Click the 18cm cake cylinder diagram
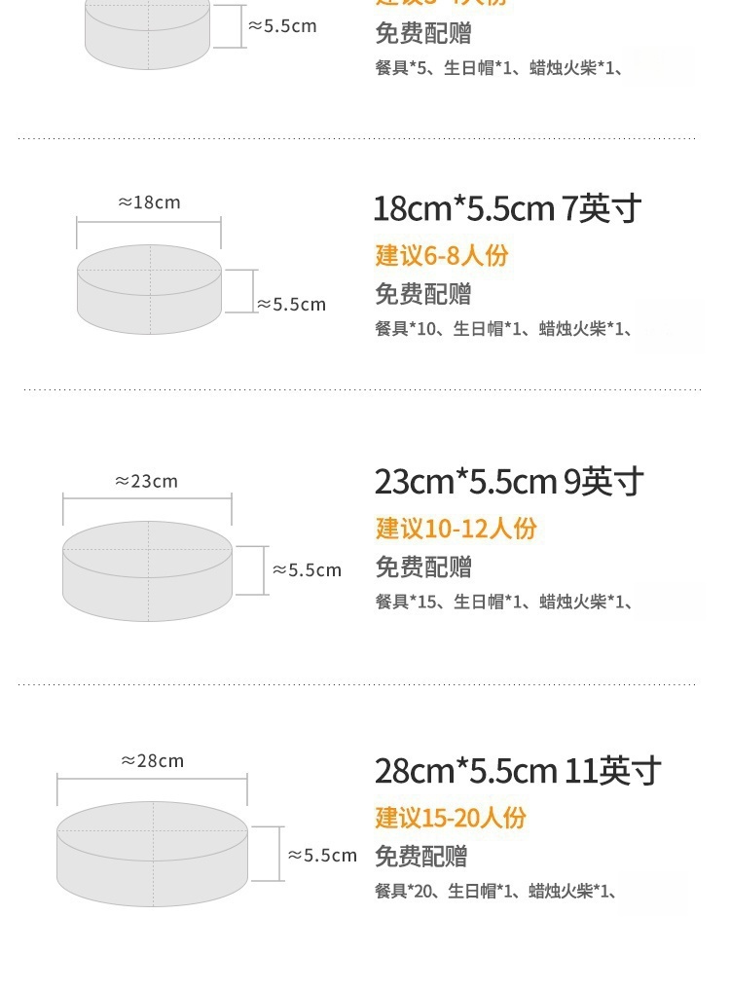The width and height of the screenshot is (730, 989). tap(149, 290)
